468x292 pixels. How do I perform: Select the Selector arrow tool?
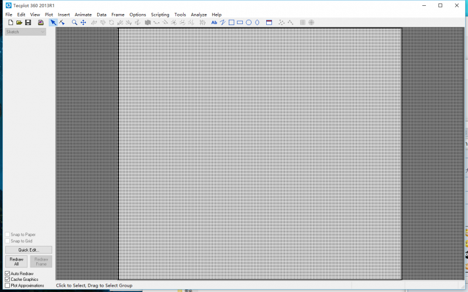click(x=53, y=22)
